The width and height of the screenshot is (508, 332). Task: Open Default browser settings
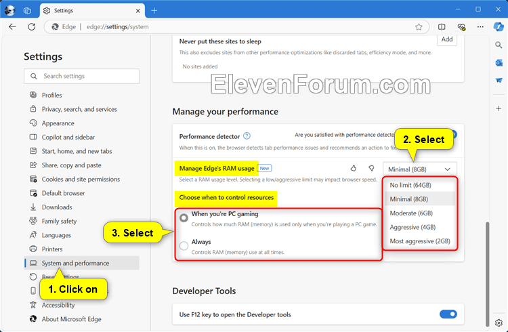82,193
